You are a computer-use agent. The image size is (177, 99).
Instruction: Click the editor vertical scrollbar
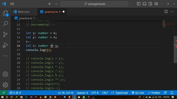[x=175, y=50]
